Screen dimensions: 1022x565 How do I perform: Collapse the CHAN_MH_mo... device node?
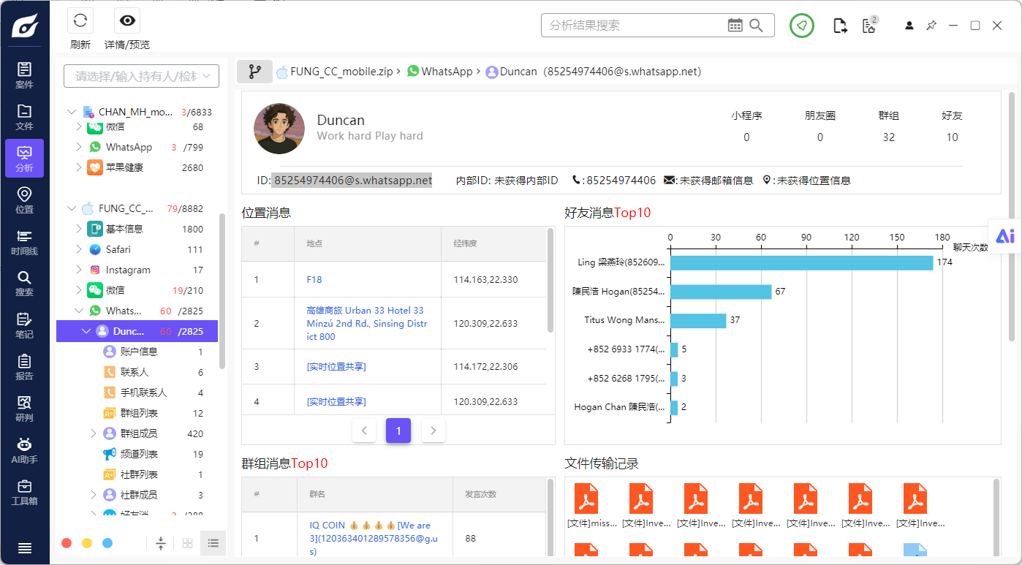(72, 112)
